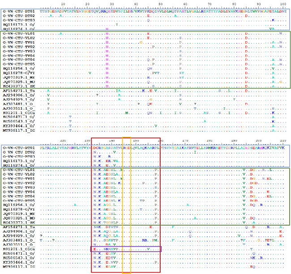Click ruler position number 30
291x274 pixels.
click(x=112, y=4)
